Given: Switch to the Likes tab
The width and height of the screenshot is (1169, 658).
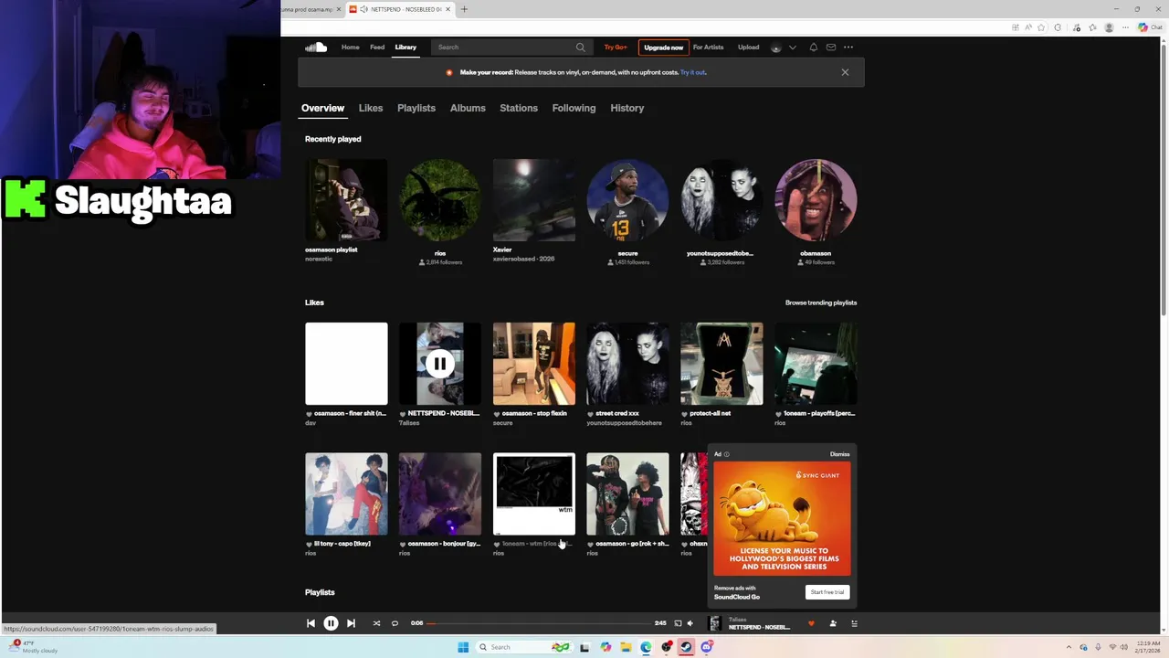Looking at the screenshot, I should click(371, 108).
